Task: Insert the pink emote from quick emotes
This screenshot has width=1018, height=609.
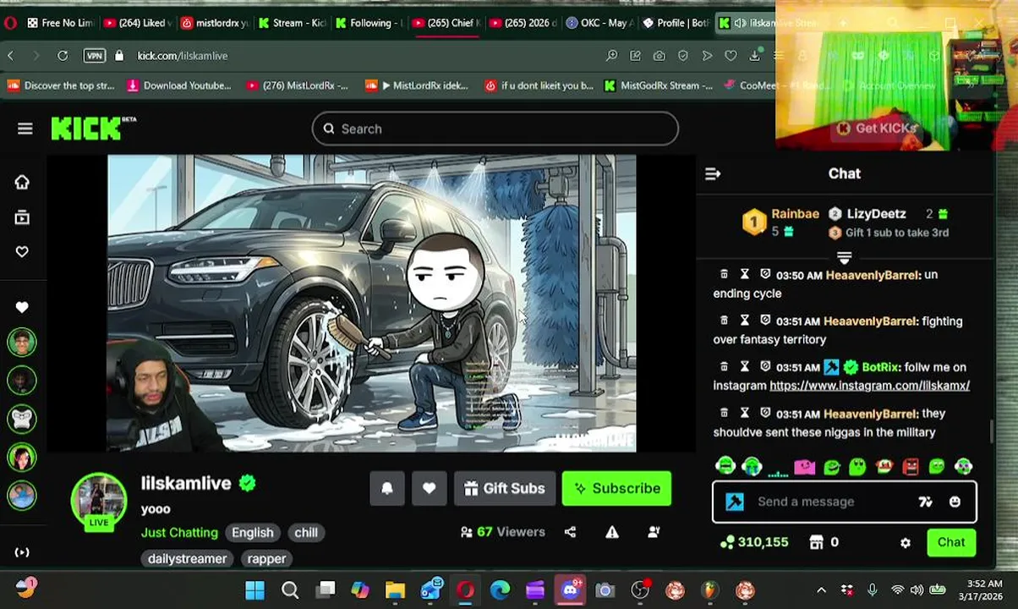Action: [x=803, y=466]
